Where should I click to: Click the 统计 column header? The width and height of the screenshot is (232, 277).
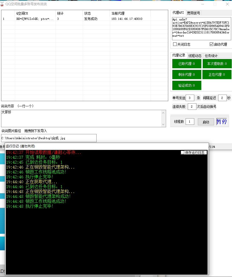click(69, 13)
